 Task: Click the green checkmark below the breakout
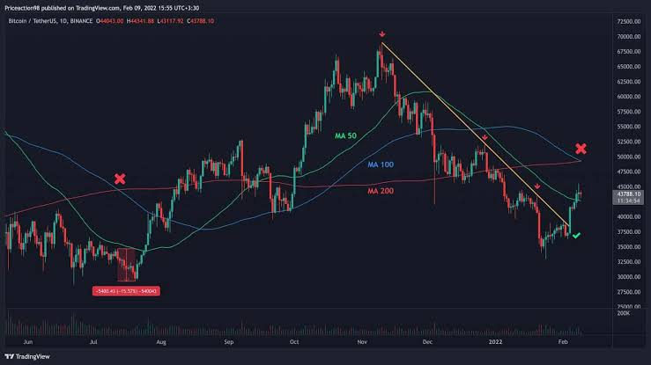(x=575, y=236)
